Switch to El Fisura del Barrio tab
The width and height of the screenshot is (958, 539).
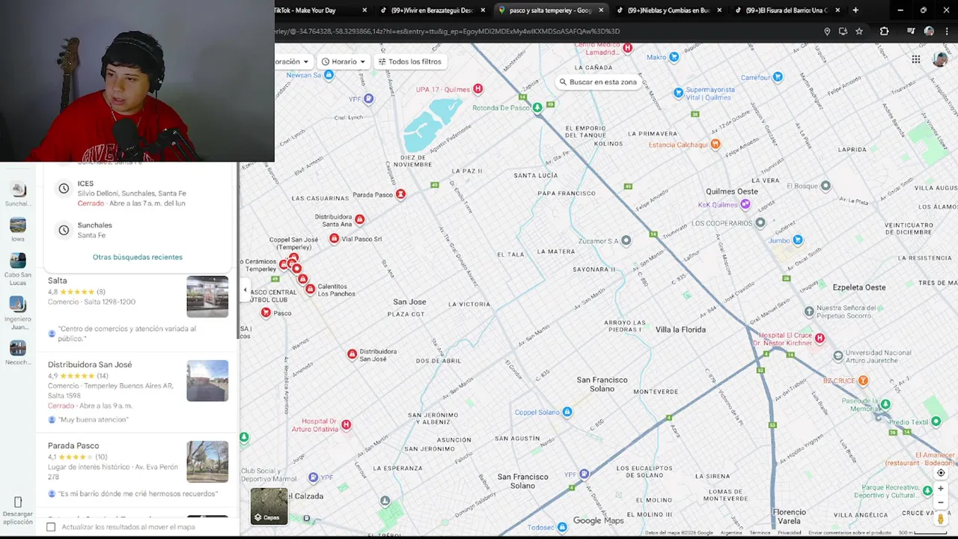coord(787,10)
